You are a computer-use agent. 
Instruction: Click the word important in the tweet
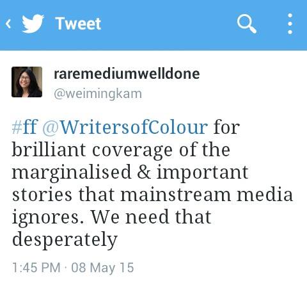click(203, 173)
